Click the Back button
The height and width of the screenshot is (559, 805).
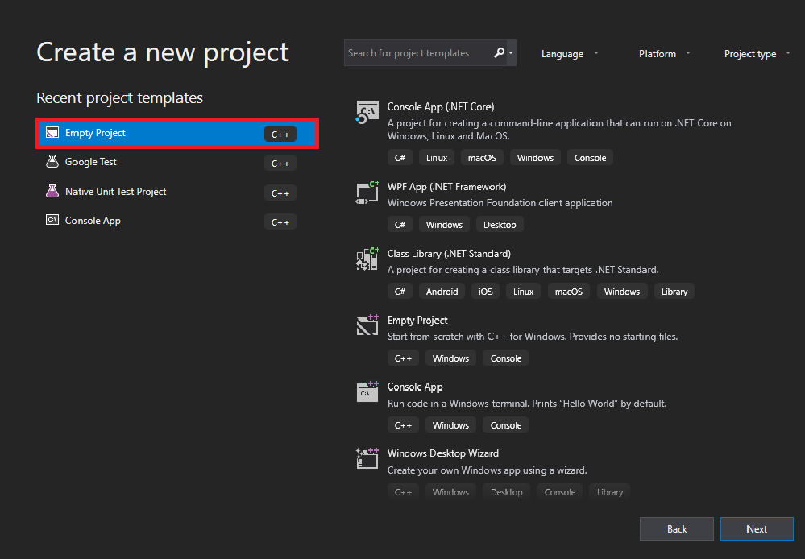point(676,529)
